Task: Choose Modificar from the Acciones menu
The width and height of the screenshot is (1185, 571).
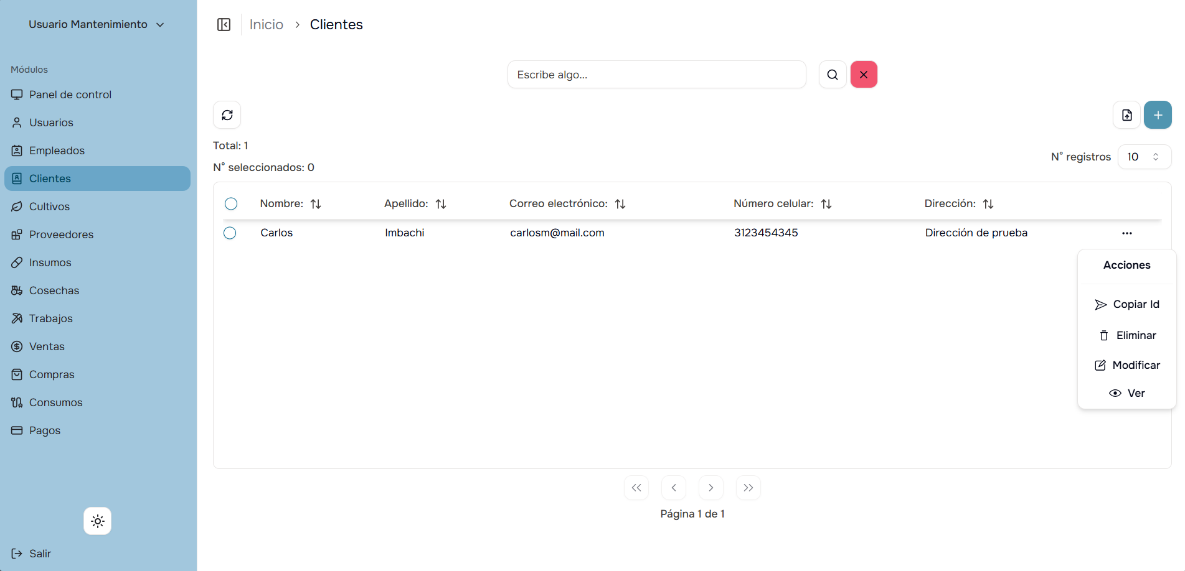Action: coord(1127,365)
